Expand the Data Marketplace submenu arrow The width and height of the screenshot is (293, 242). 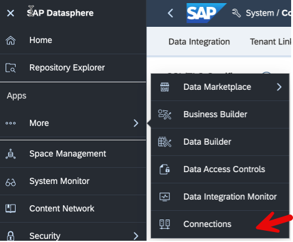tap(279, 87)
